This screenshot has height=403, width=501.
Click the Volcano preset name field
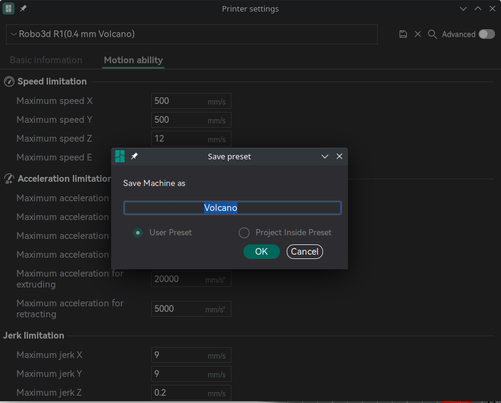point(232,207)
